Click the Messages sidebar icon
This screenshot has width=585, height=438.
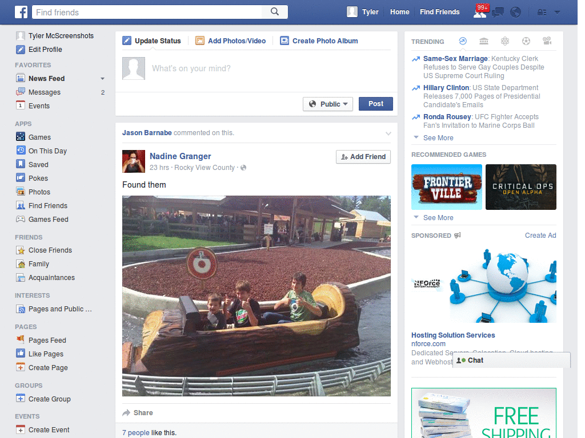[x=21, y=92]
